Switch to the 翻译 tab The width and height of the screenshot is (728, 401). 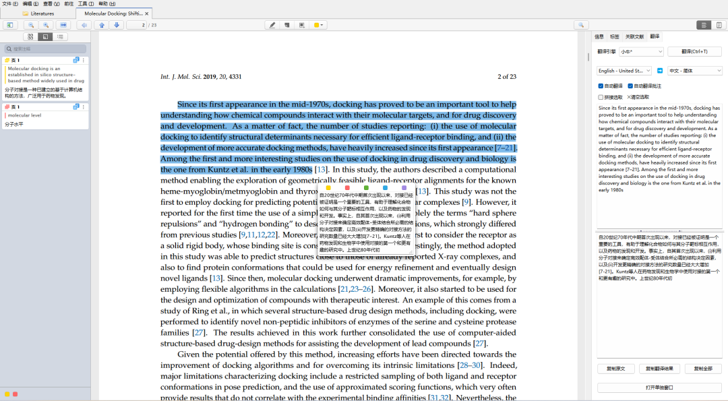[655, 36]
